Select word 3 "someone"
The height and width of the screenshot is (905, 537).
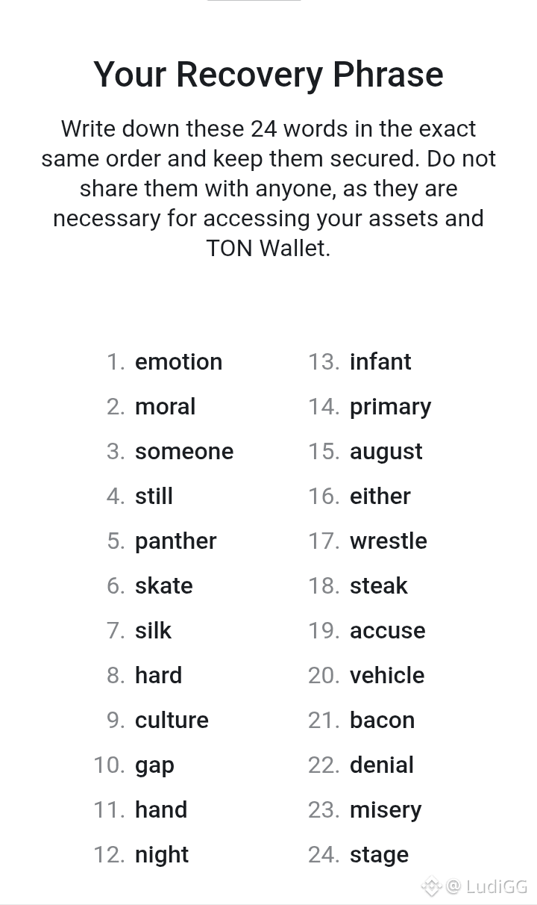[x=184, y=452]
